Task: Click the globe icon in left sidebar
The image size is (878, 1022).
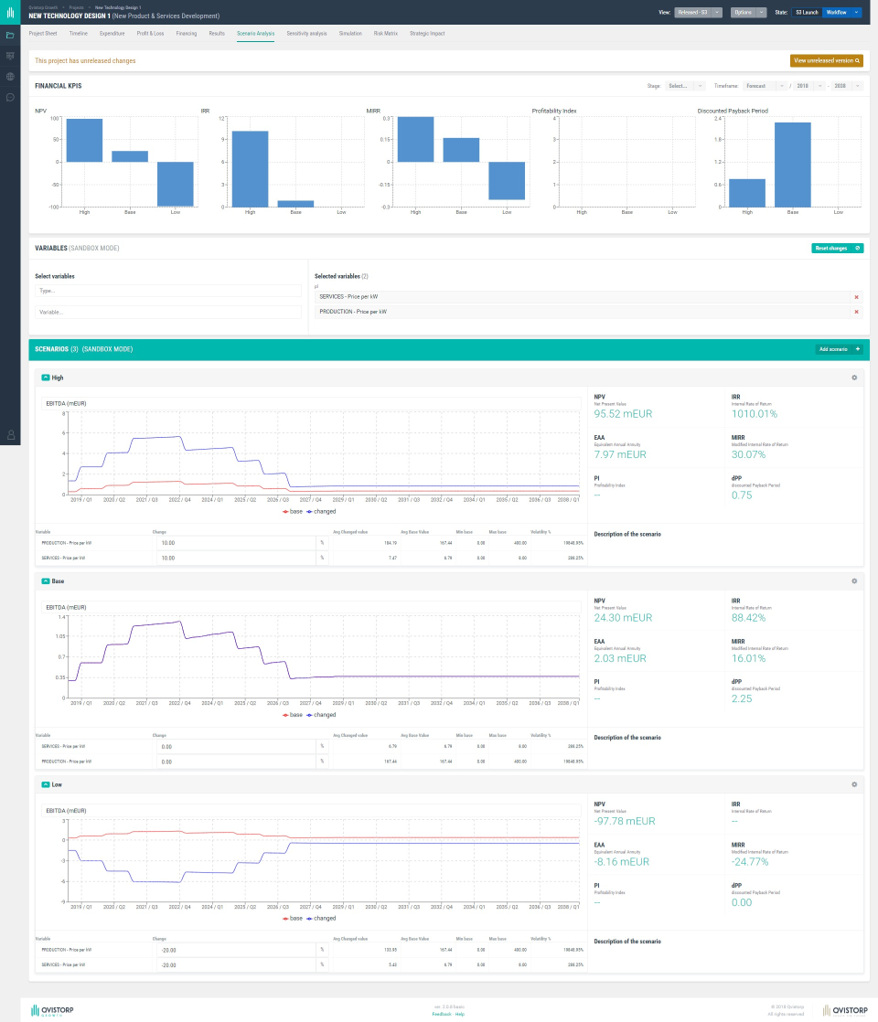Action: pyautogui.click(x=10, y=77)
